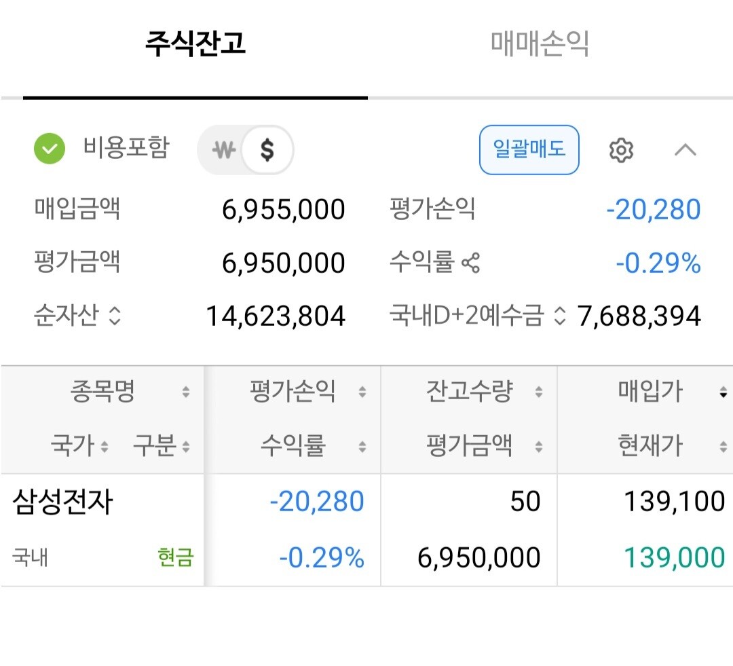Click the 삼성전자 current price 139,000

674,558
